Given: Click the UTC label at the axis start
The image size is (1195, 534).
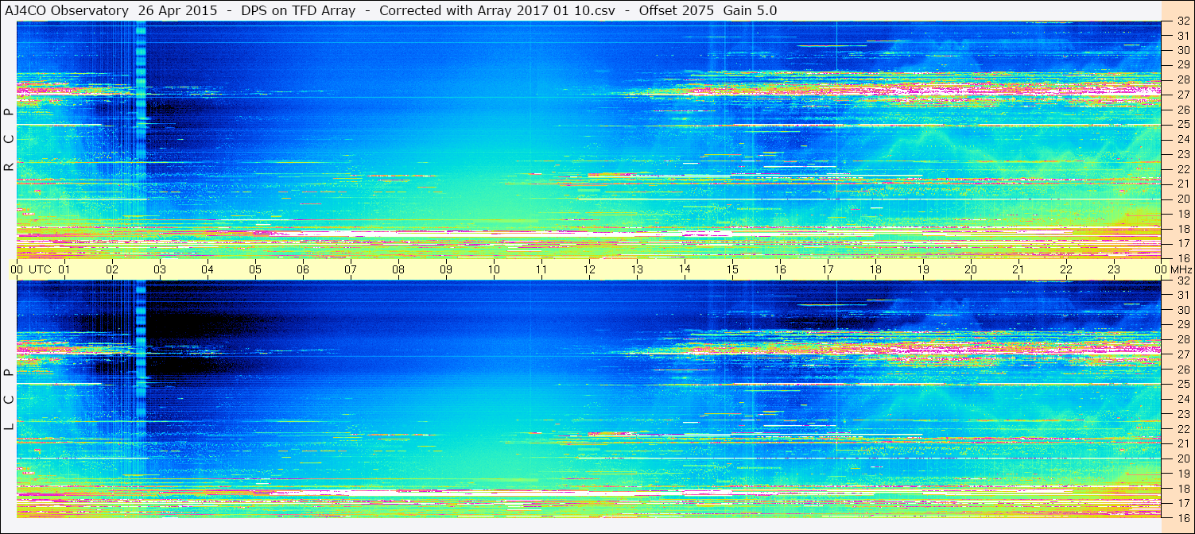Looking at the screenshot, I should (40, 269).
